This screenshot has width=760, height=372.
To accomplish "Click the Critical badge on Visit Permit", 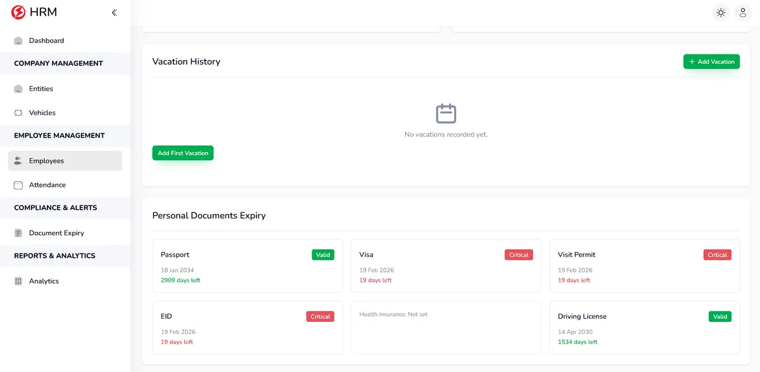I will pos(718,255).
